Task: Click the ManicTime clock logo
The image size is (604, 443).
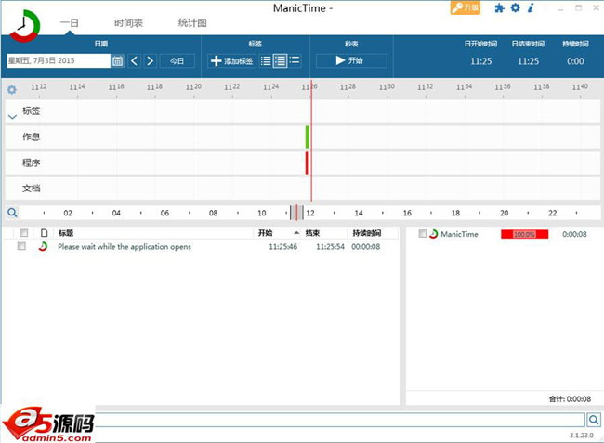Action: click(x=25, y=26)
